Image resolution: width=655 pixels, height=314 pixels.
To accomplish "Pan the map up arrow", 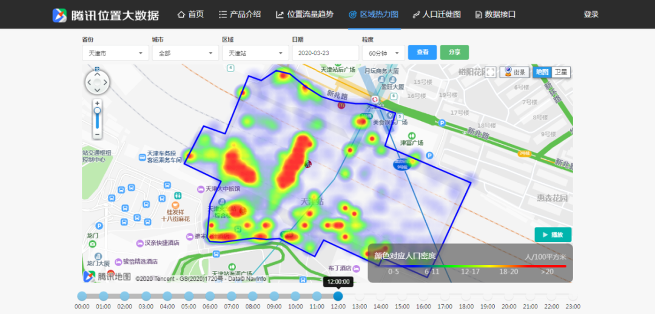I will point(97,74).
